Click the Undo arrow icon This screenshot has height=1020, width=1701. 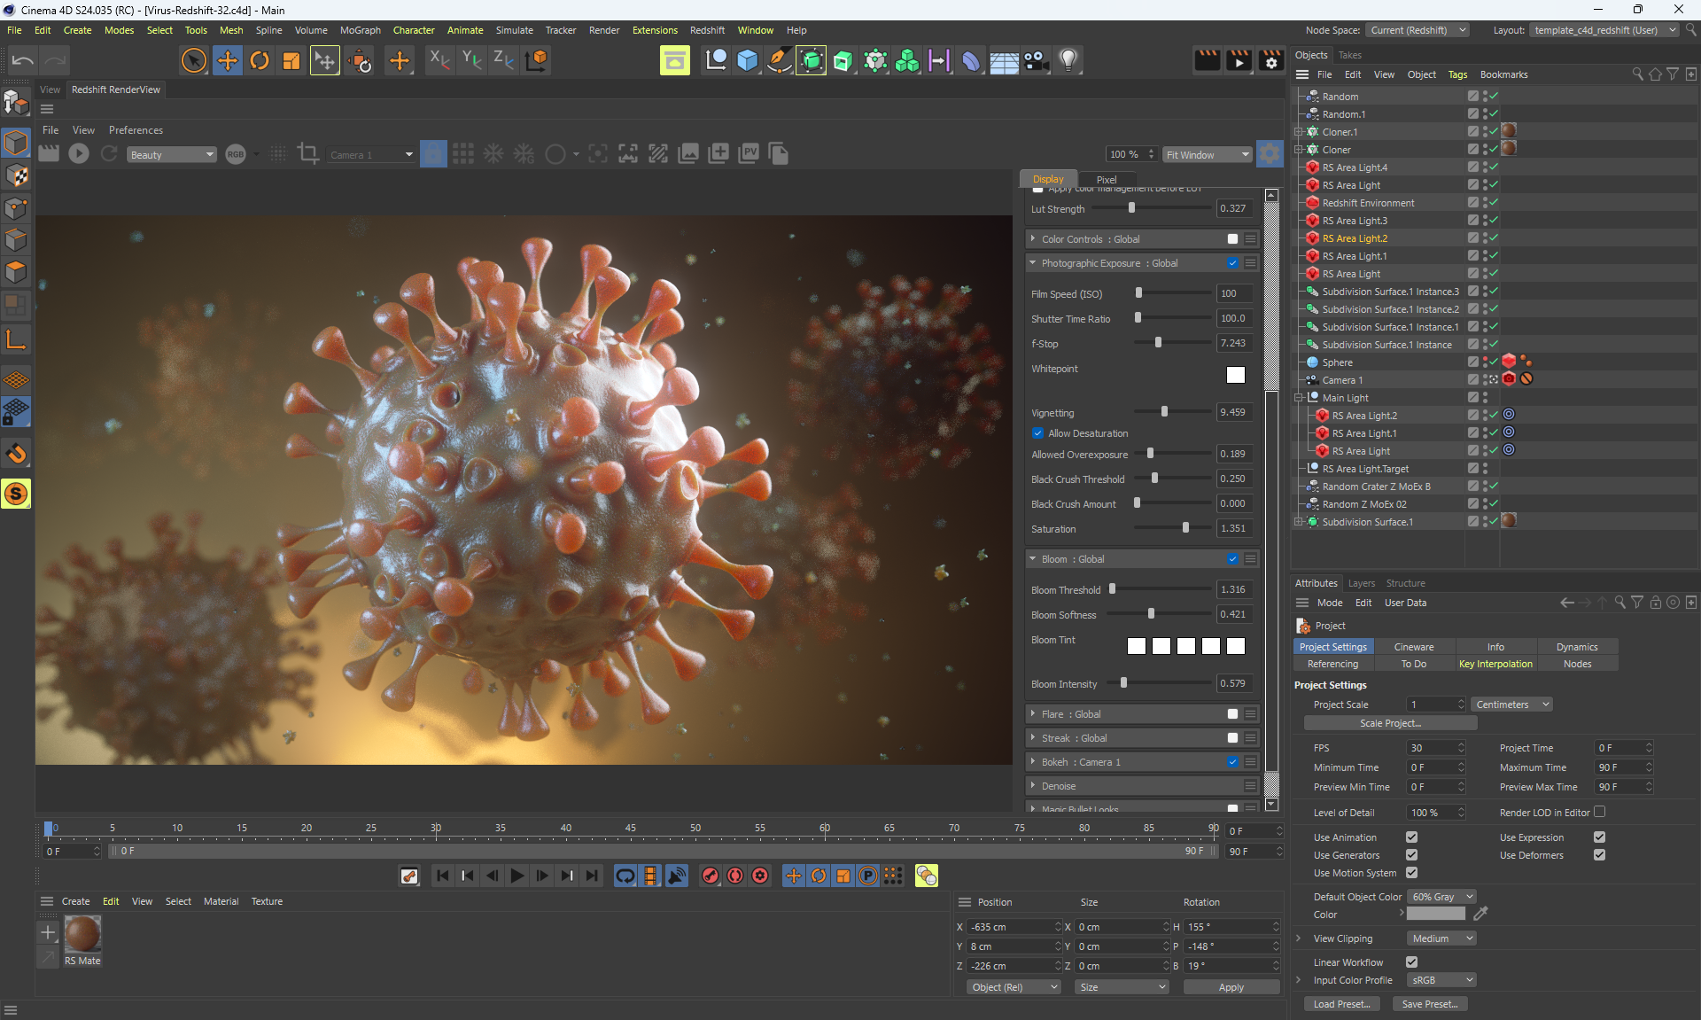[x=23, y=60]
